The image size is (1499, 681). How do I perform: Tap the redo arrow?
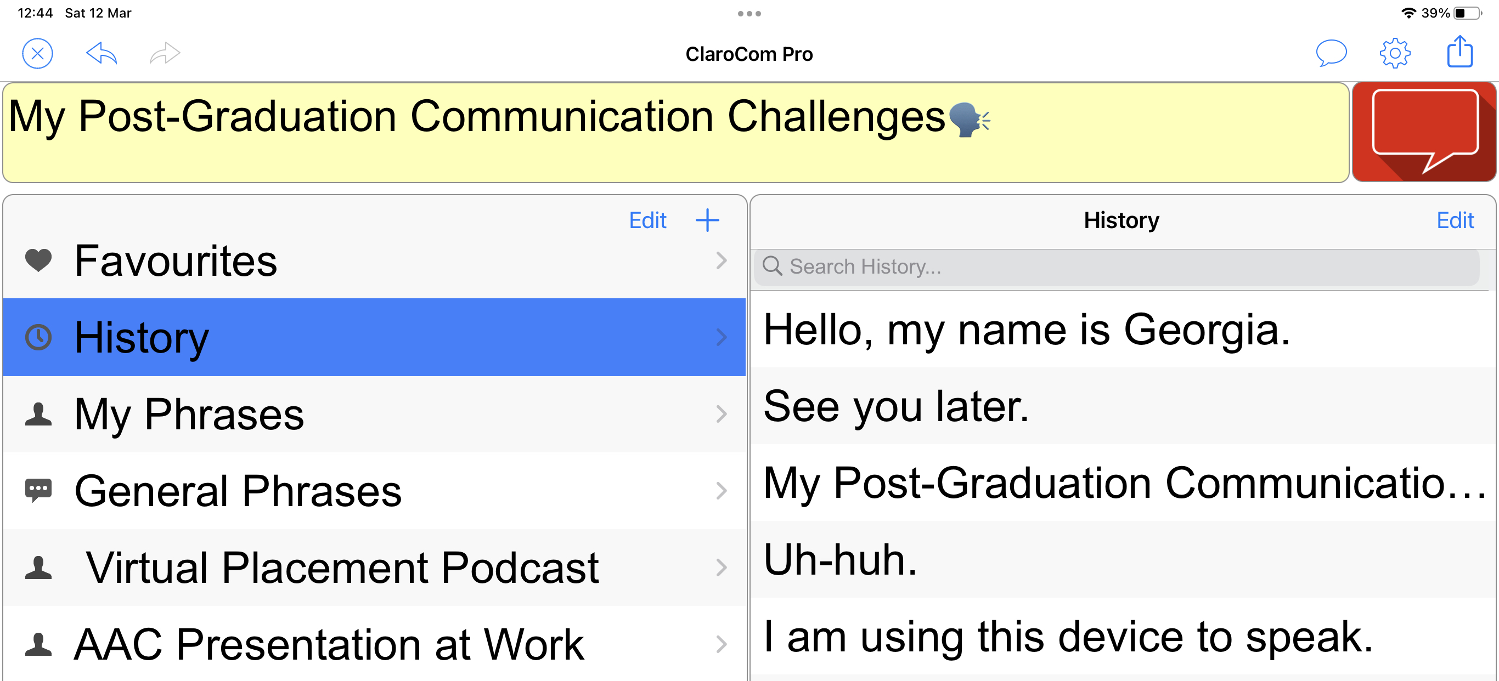pyautogui.click(x=164, y=53)
